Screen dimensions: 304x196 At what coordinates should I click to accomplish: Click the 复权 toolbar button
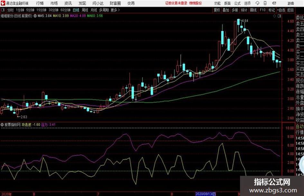tap(217, 10)
